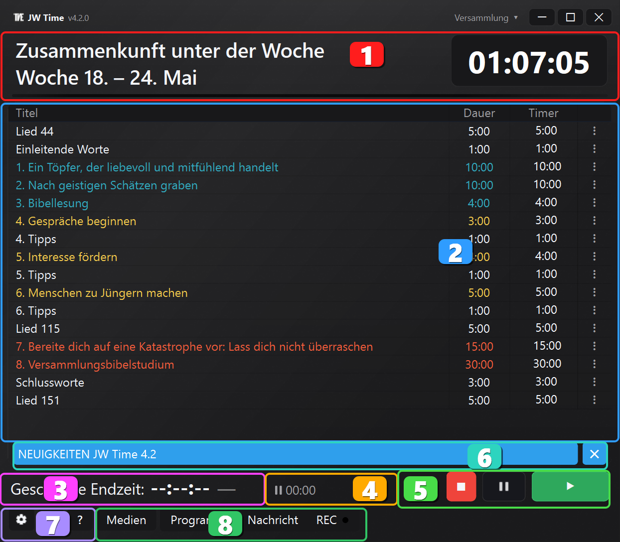
Task: Dismiss the NEUIGKEITEN banner with X
Action: [x=594, y=454]
